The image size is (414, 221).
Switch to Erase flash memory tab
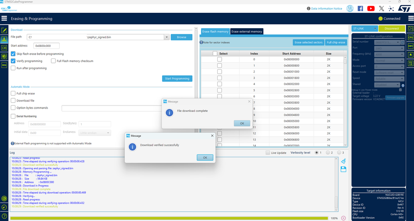[215, 32]
